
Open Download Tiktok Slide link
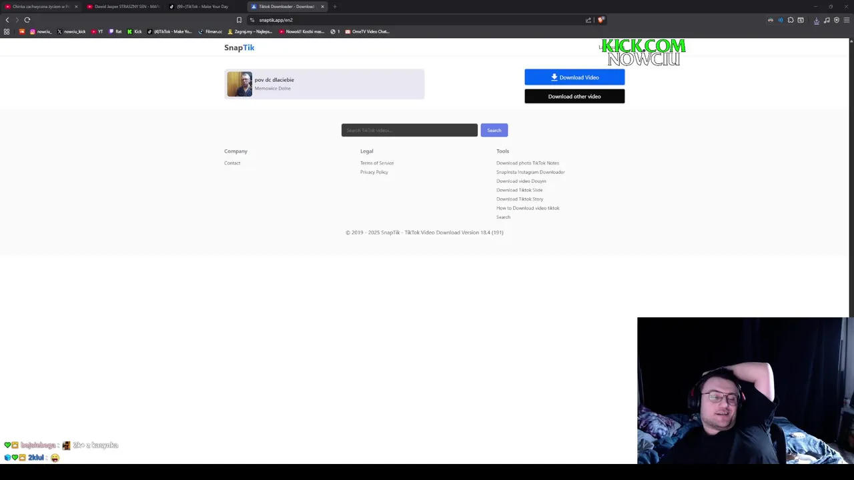519,190
